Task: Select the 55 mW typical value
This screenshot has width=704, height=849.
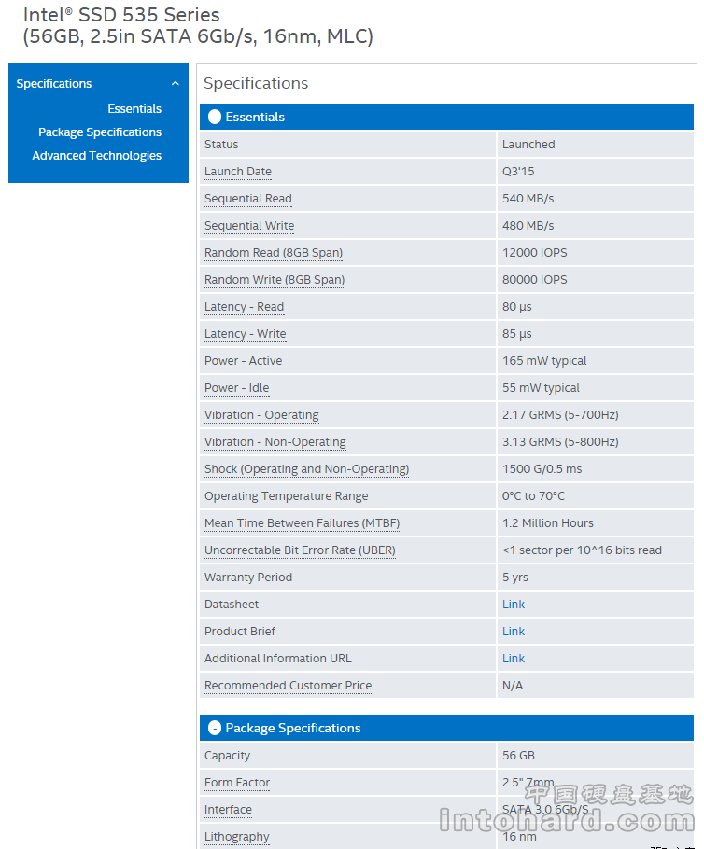Action: (541, 388)
